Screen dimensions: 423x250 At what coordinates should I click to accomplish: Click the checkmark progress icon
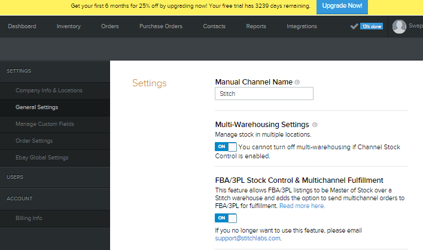click(x=354, y=26)
